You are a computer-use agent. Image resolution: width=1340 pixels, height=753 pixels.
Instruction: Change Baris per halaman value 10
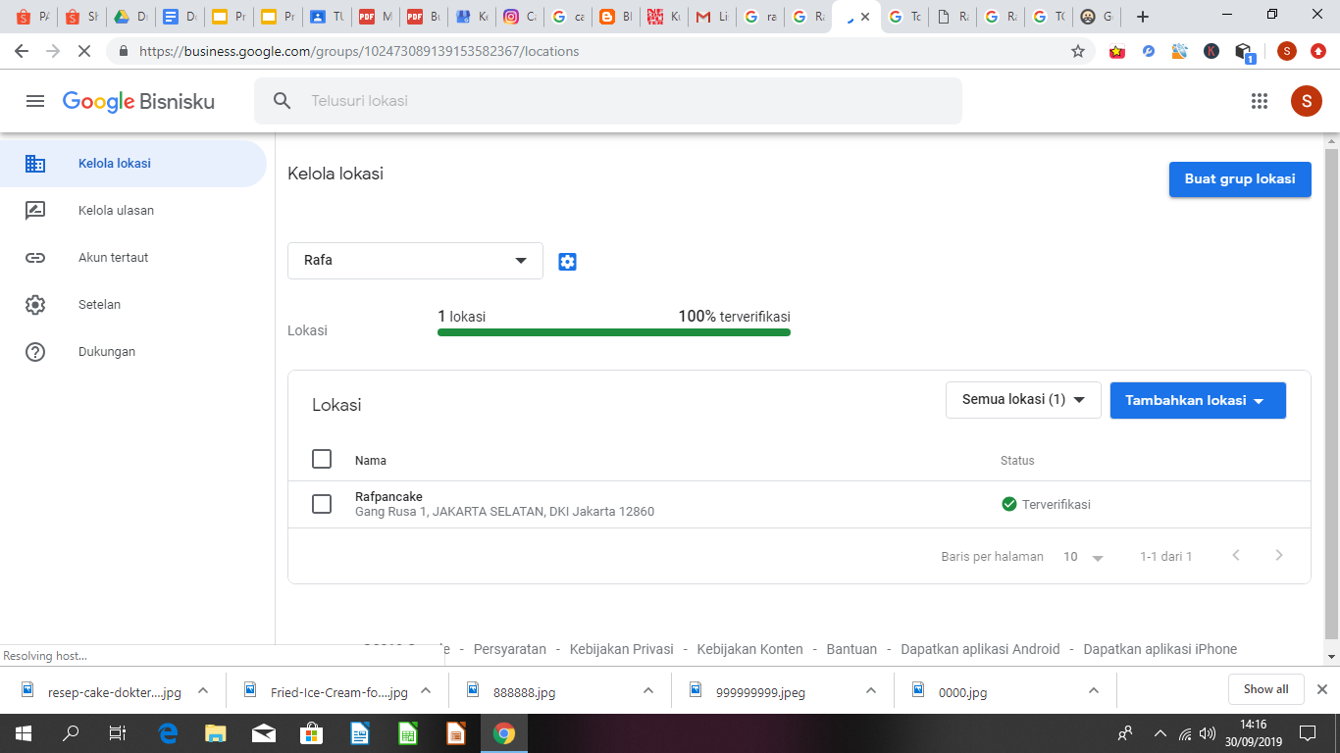coord(1083,557)
